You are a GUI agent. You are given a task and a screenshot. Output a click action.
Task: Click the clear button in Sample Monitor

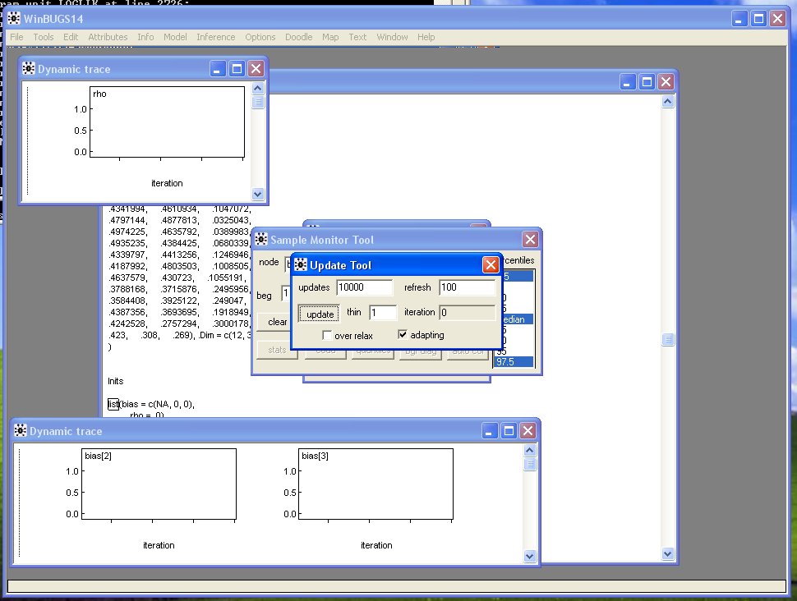tap(276, 322)
